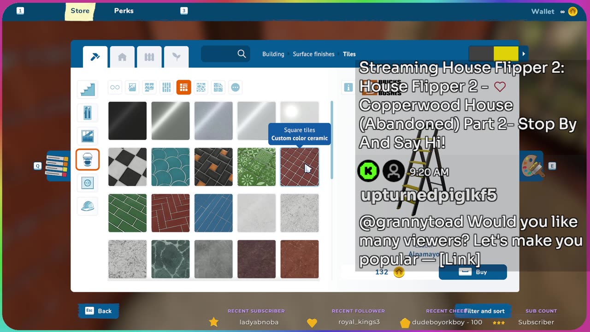Viewport: 590px width, 332px height.
Task: Select the paint bucket surface finishes icon
Action: pos(88,160)
